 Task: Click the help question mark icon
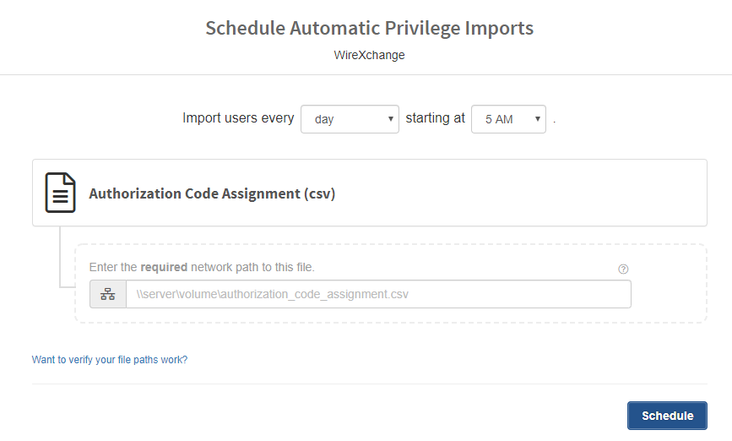[x=623, y=269]
